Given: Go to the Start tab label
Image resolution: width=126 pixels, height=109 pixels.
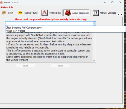Looking at the screenshot, I should (11, 13).
